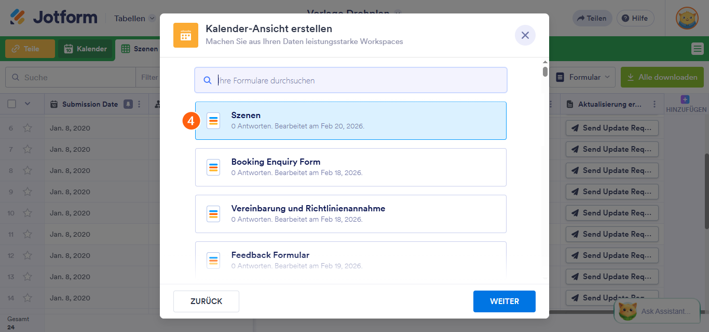Viewport: 709px width, 332px height.
Task: Click the Ask Assistant cat icon
Action: (x=628, y=311)
